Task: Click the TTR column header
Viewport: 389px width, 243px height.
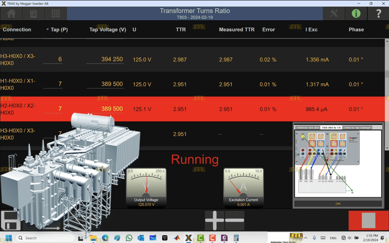Action: (x=180, y=30)
